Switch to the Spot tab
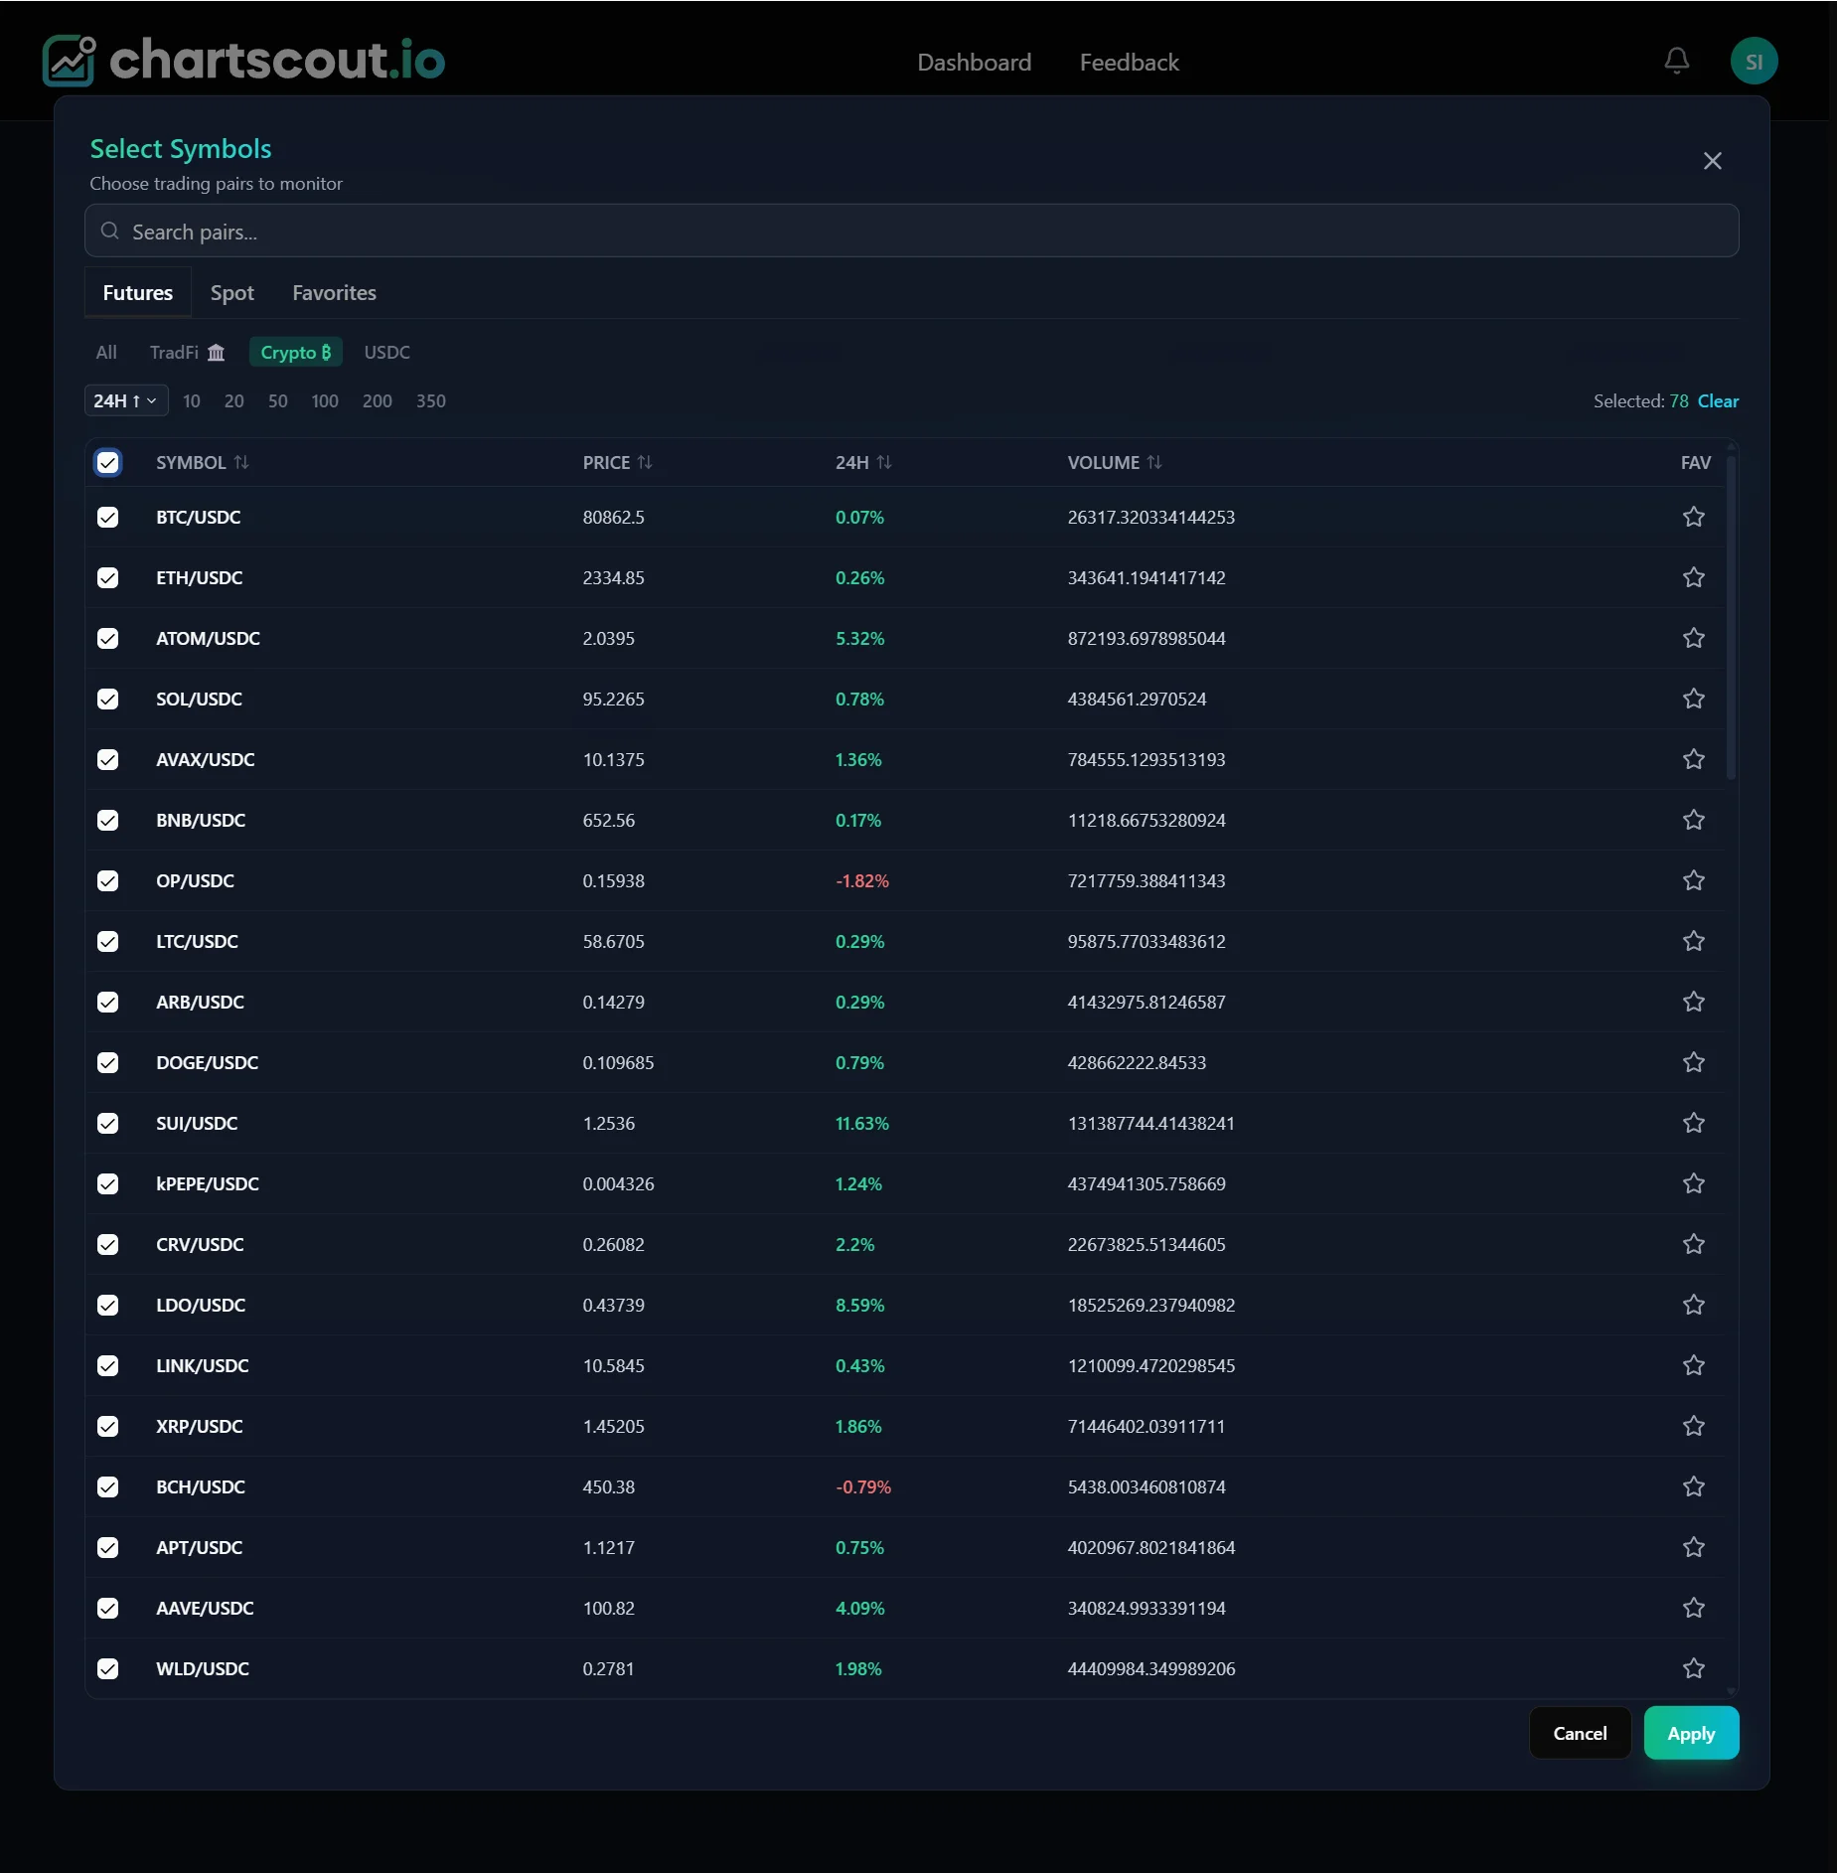Screen dimensions: 1837x1873 coord(232,292)
